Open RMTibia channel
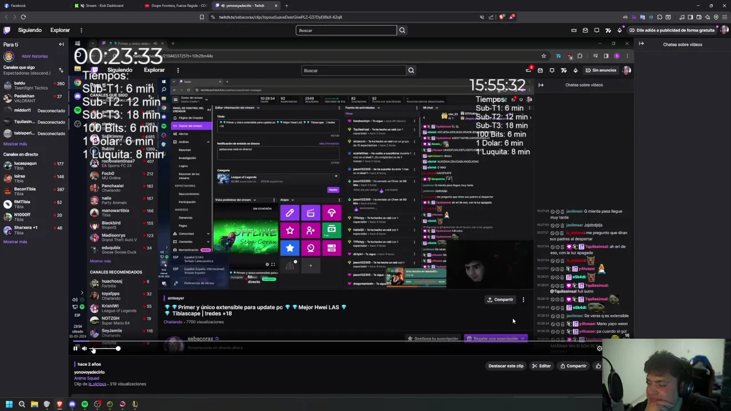The width and height of the screenshot is (731, 411). [34, 204]
